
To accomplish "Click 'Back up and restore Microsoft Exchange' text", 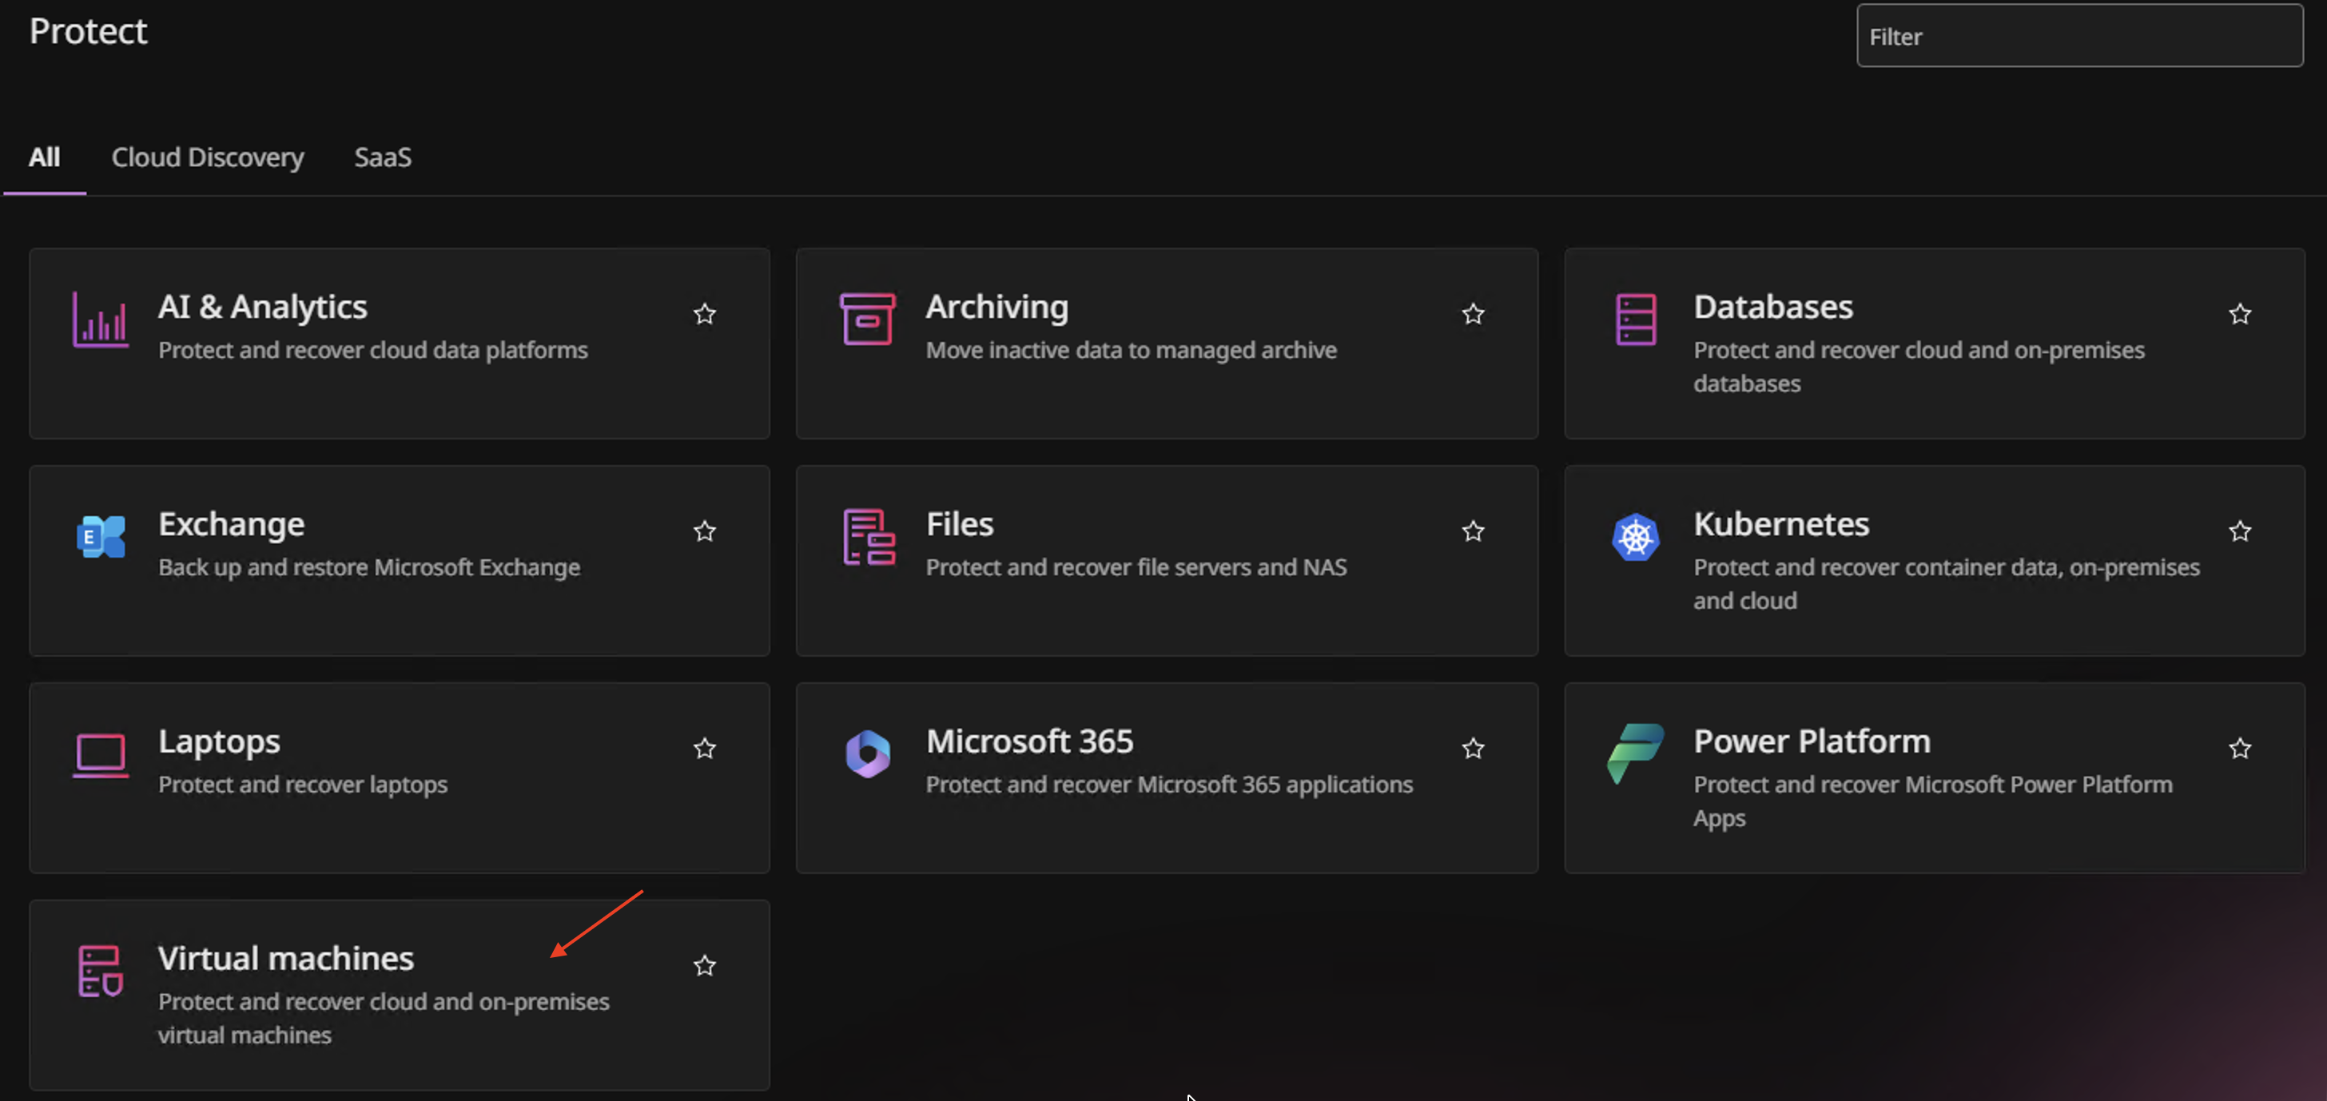I will pyautogui.click(x=369, y=568).
